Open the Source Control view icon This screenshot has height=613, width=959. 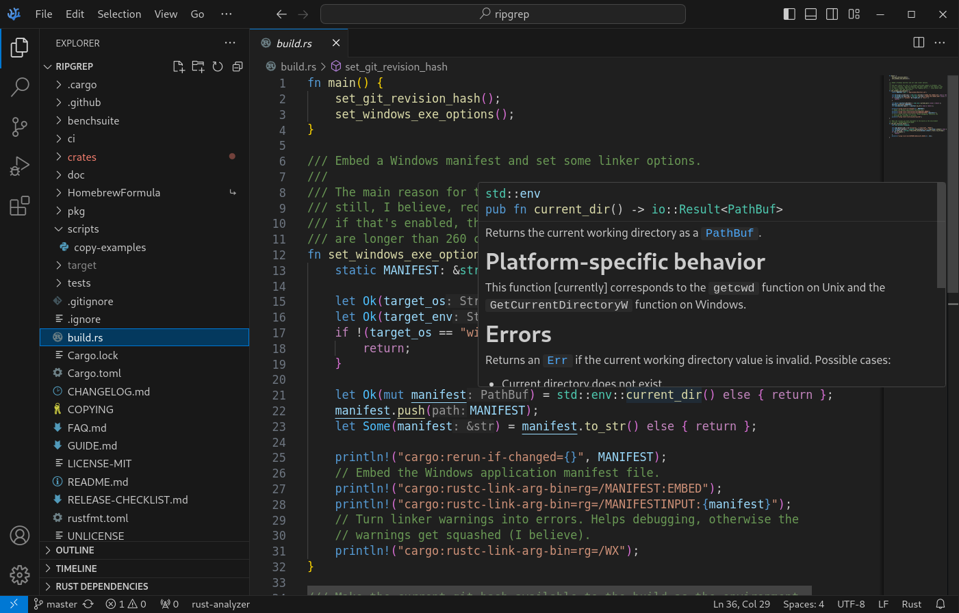(x=20, y=127)
